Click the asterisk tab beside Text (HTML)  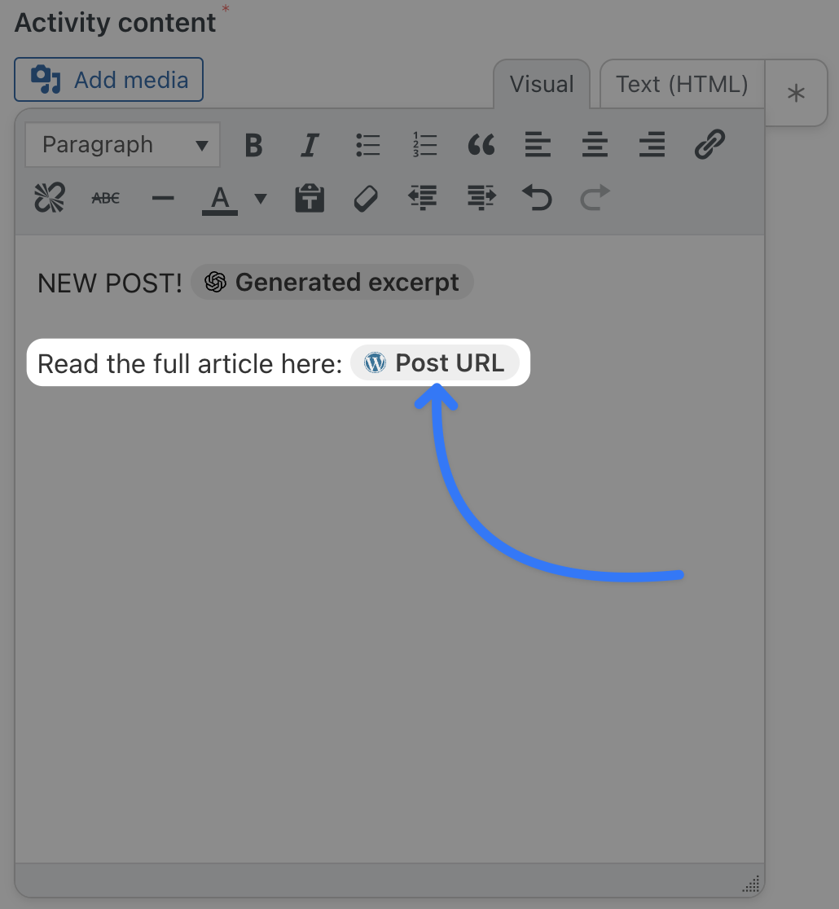796,93
